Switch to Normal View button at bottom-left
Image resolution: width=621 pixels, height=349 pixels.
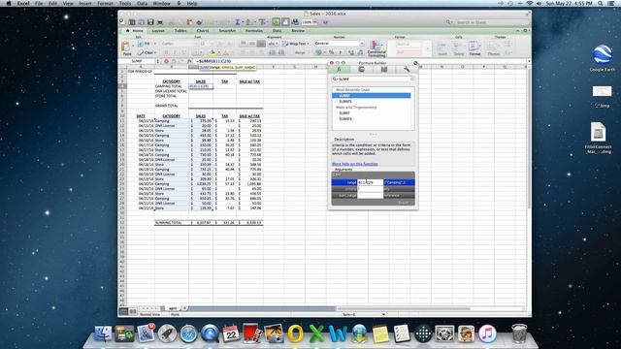[x=123, y=311]
